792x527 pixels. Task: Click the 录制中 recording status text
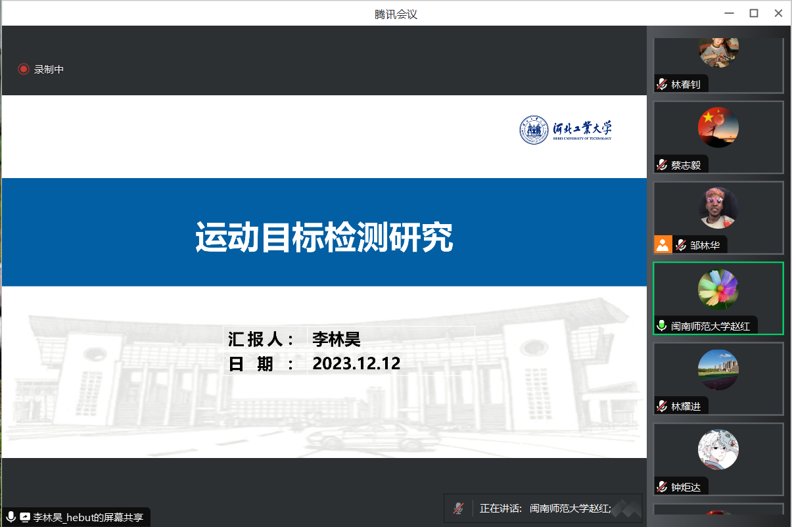(49, 69)
